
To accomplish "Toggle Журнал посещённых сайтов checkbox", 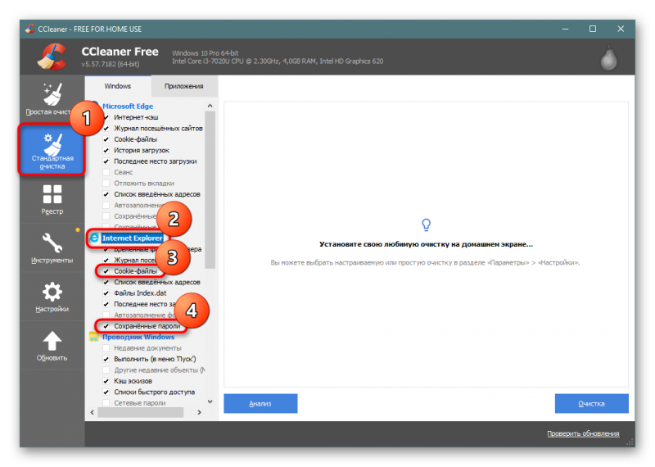I will click(x=106, y=129).
